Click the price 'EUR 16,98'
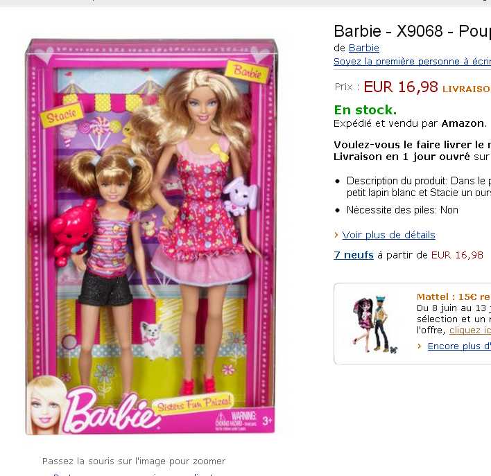 click(x=401, y=87)
